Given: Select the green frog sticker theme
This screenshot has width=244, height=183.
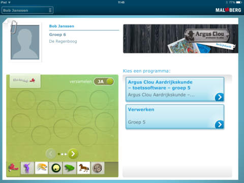Looking at the screenshot, I should pos(70,168).
